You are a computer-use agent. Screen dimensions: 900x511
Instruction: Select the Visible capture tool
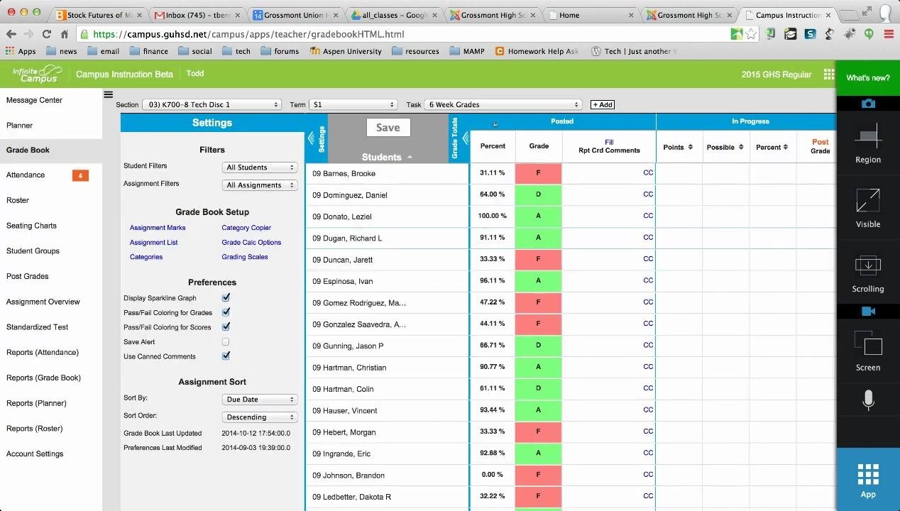pyautogui.click(x=867, y=207)
